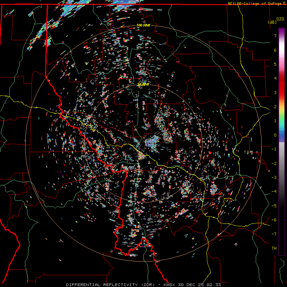This screenshot has height=287, width=287.
Task: Click the 0 value on the color scale
Action: [x=275, y=135]
